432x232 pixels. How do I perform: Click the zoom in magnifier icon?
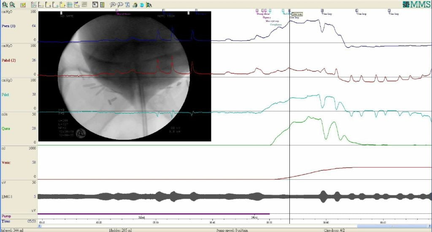click(x=4, y=5)
